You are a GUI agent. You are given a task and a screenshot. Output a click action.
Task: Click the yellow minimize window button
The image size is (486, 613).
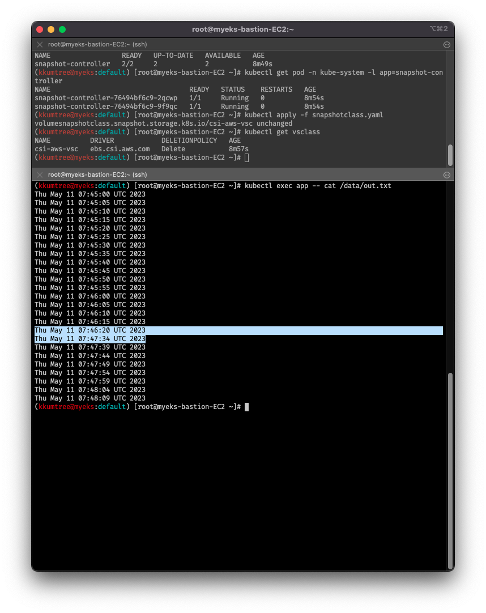pyautogui.click(x=51, y=29)
